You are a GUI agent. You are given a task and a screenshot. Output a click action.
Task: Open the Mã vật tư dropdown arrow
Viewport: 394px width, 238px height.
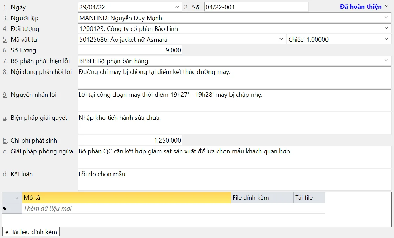coord(282,39)
